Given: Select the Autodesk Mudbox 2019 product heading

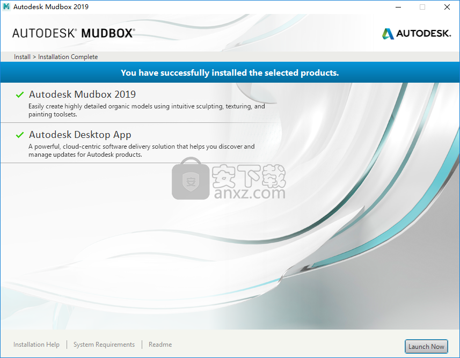Looking at the screenshot, I should click(x=82, y=94).
